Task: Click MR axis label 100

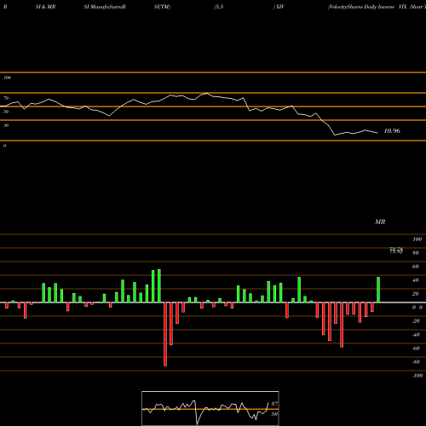Action: point(417,239)
